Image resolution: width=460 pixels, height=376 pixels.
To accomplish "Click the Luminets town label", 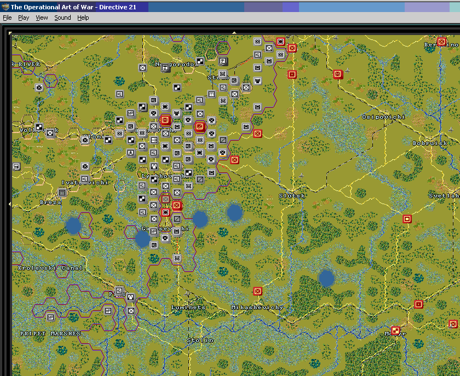I will [x=188, y=308].
